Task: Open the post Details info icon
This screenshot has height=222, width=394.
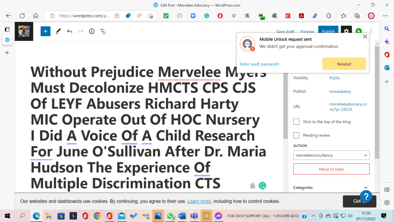Action: 92,31
